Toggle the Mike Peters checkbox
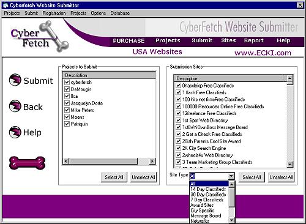Viewport: 306px width, 224px height. tap(67, 110)
